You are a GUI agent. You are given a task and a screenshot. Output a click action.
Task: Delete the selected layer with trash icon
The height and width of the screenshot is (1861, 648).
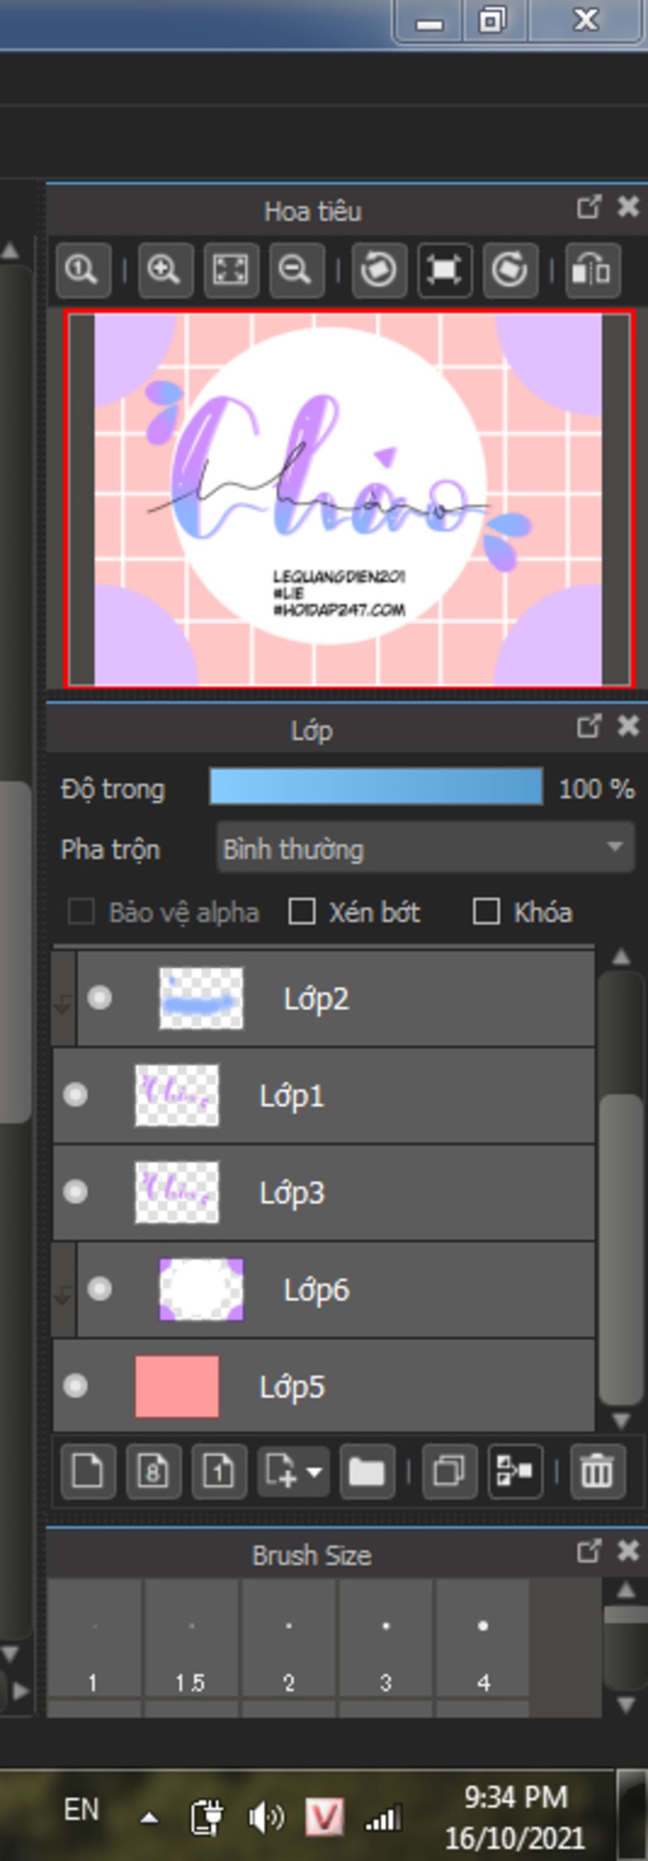click(x=597, y=1471)
